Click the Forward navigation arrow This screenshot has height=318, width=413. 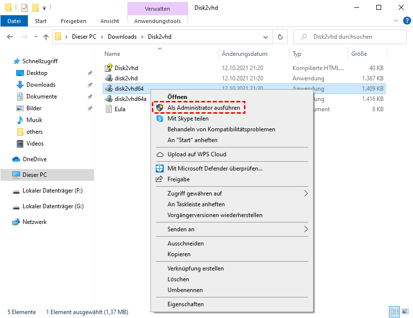(x=24, y=37)
